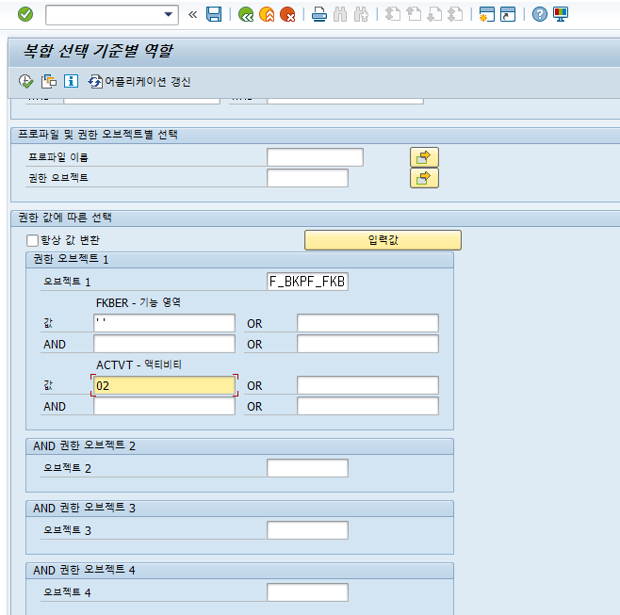Click the ACTVT value field containing 02
Viewport: 620px width, 615px height.
165,385
